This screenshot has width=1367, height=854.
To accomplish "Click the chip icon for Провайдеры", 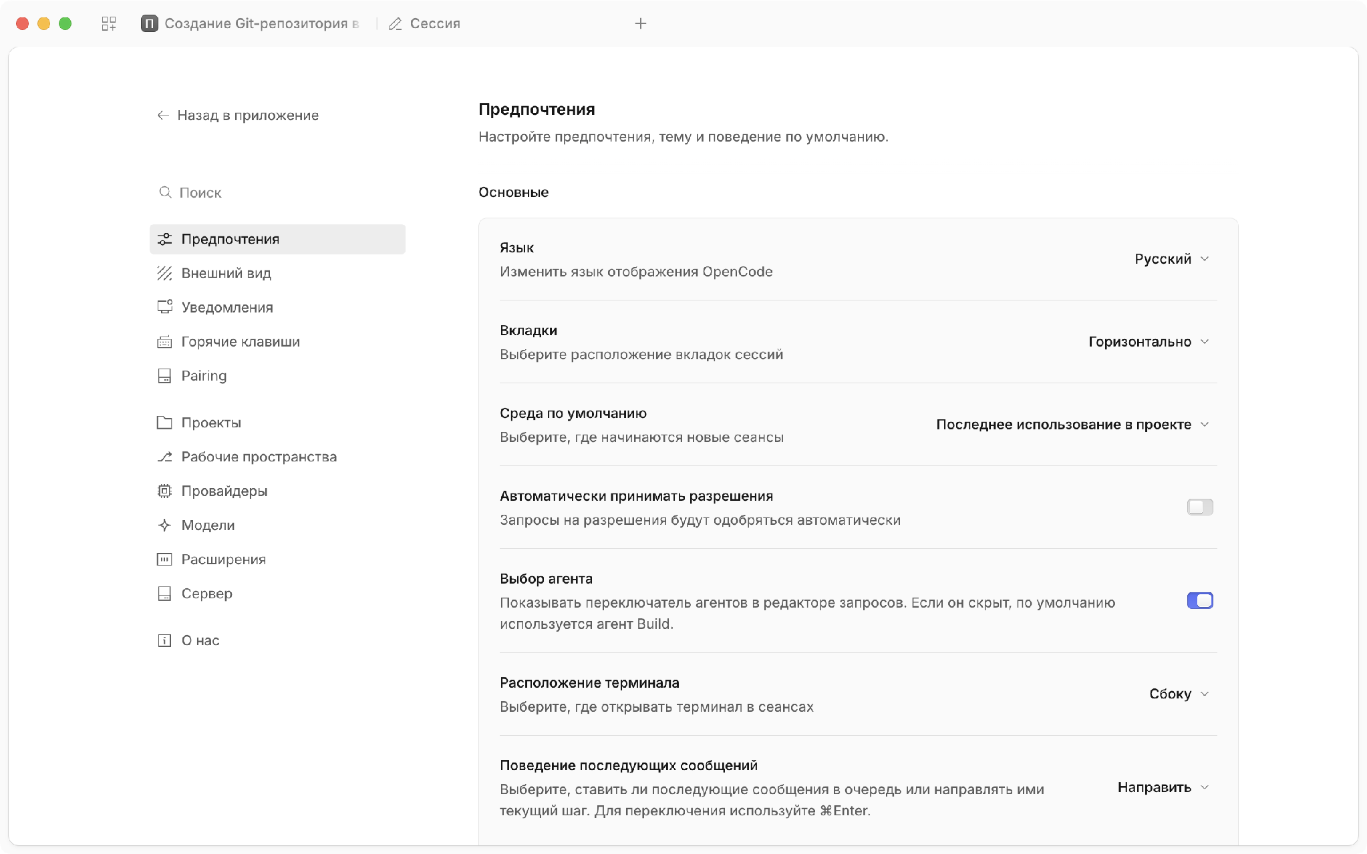I will [164, 491].
